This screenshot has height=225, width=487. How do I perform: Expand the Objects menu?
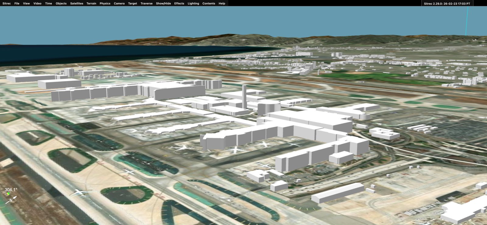tap(61, 3)
